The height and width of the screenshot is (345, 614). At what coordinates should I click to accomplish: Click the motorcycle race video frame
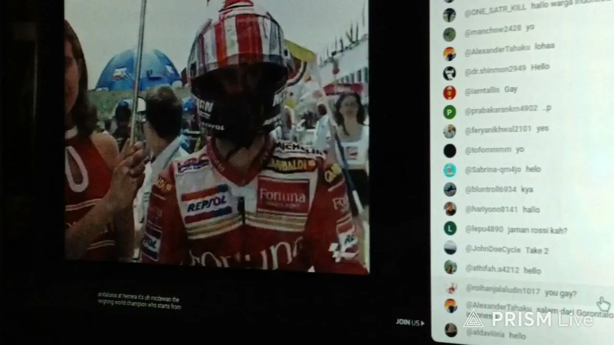tap(216, 137)
